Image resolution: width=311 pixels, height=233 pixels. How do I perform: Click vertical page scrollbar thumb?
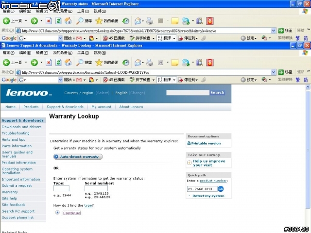click(x=308, y=149)
